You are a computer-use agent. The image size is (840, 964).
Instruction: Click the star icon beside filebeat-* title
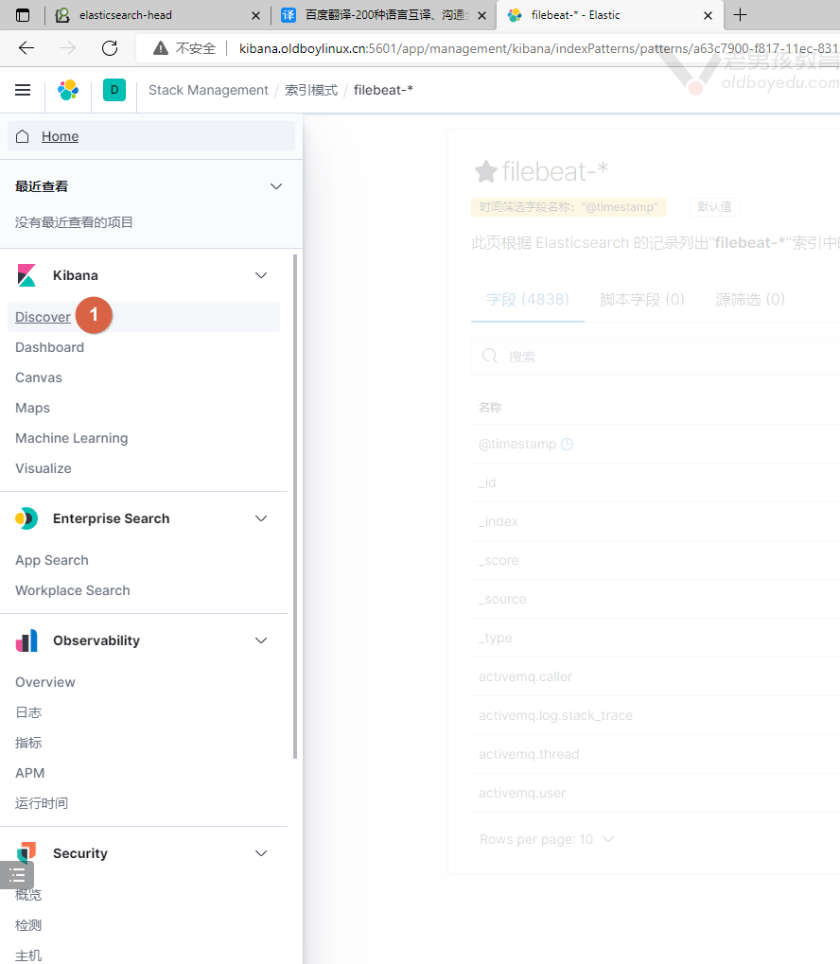click(x=485, y=171)
